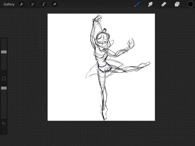Open the Layers panel
Screen dimensions: 195x146
click(x=177, y=4)
